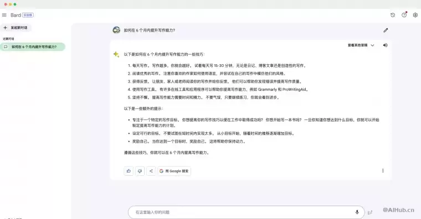Screen dimensions: 421x219
Task: Open more options three-dot menu
Action: (383, 170)
